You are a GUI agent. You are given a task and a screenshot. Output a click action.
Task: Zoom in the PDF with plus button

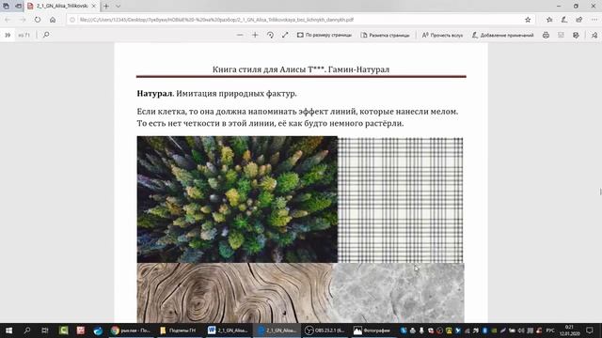point(255,35)
